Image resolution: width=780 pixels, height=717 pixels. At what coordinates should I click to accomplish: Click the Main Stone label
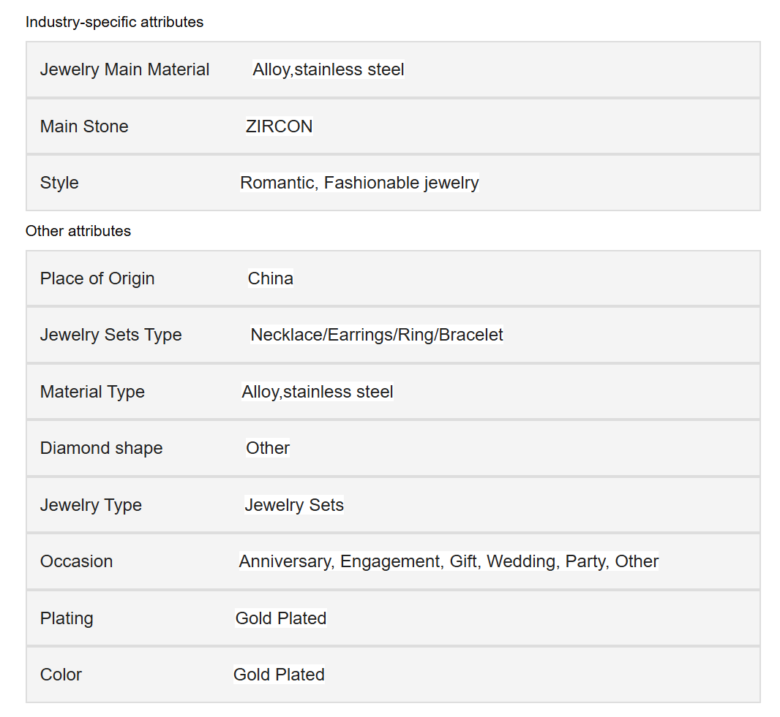[x=84, y=126]
